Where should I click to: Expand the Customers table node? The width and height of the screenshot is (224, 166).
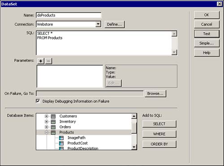point(47,116)
